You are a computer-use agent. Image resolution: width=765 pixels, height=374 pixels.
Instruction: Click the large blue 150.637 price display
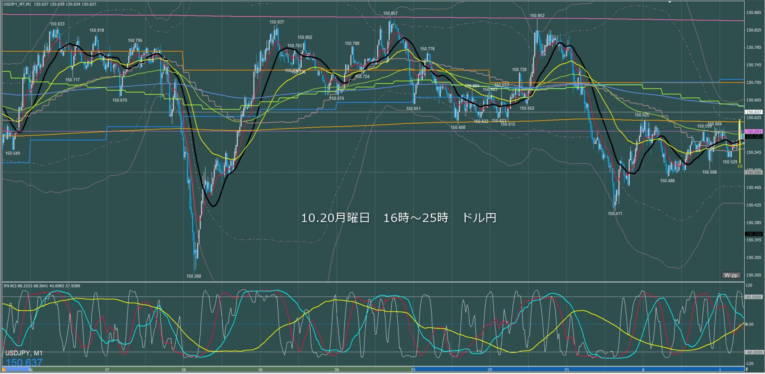(24, 362)
